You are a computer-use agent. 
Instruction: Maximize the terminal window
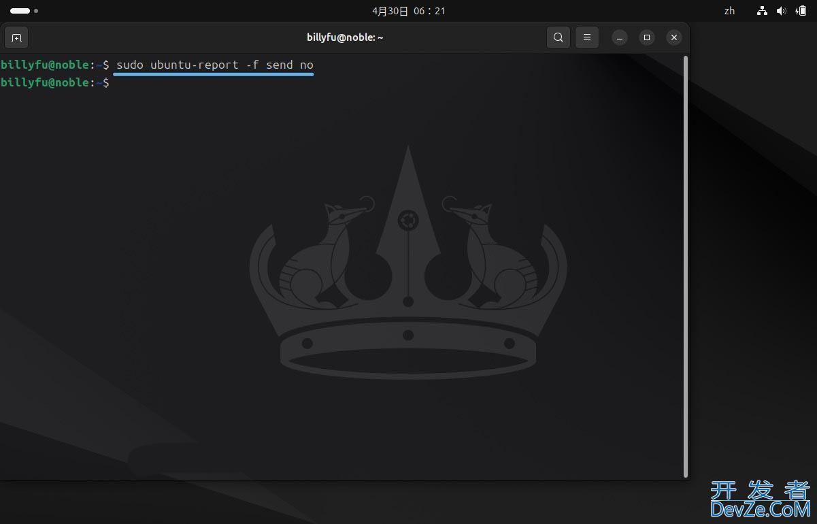647,37
